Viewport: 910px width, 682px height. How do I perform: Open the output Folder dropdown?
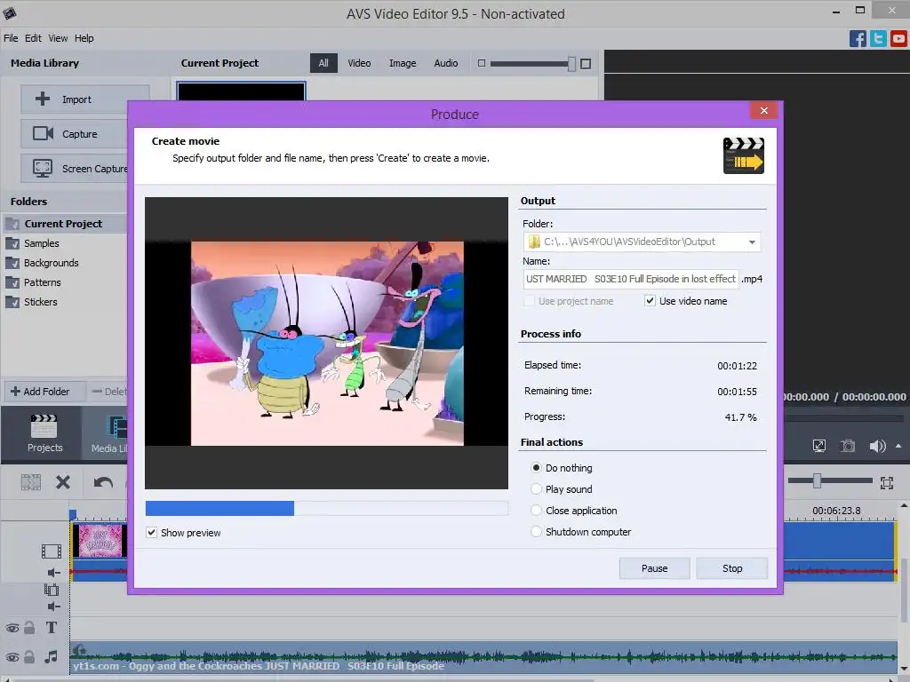coord(752,242)
